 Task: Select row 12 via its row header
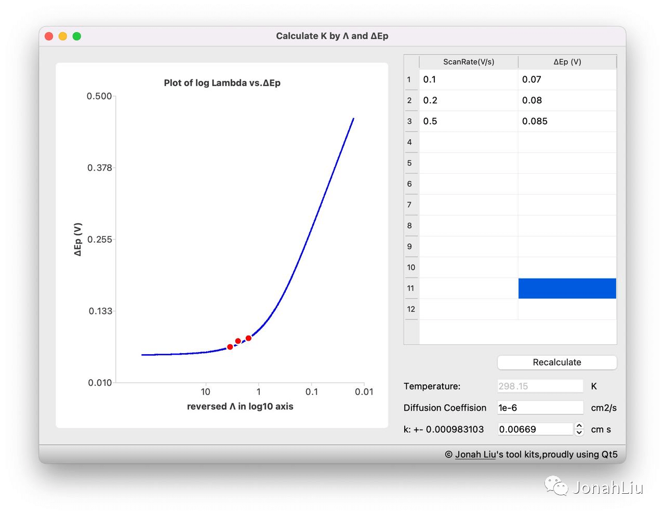(x=411, y=309)
